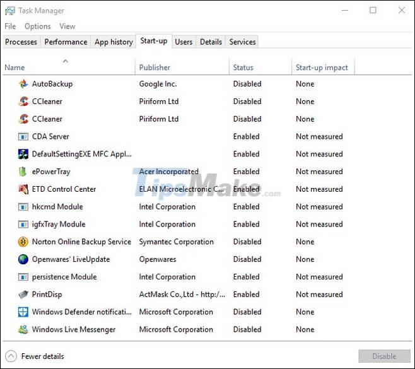Switch to the Details tab

pyautogui.click(x=211, y=42)
